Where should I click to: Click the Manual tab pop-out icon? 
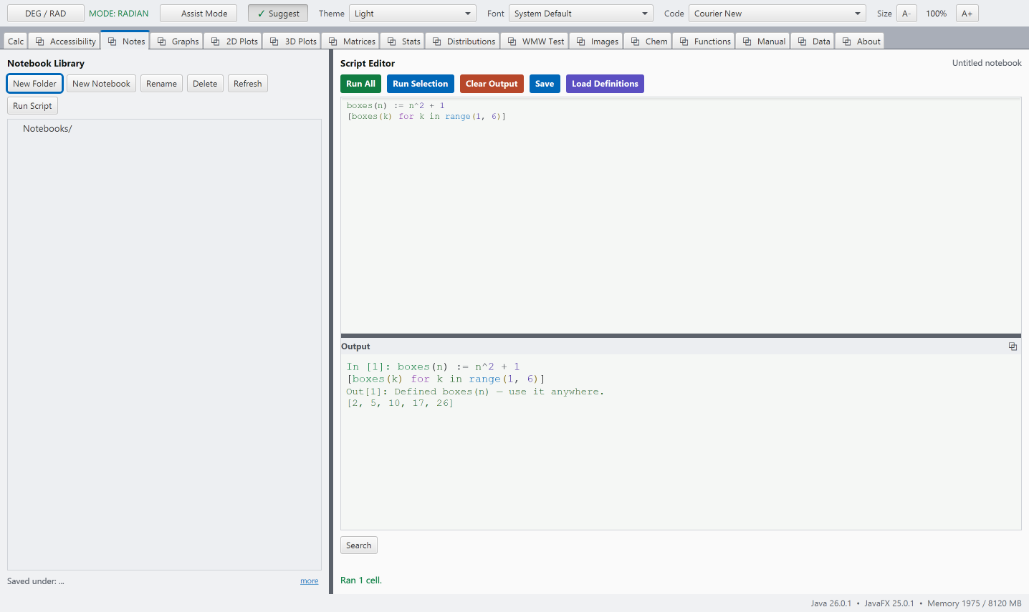[x=747, y=42]
